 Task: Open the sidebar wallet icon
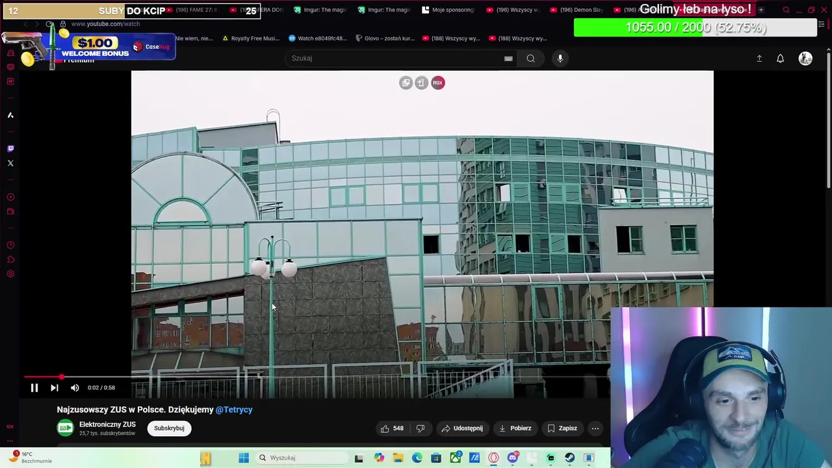tap(10, 211)
